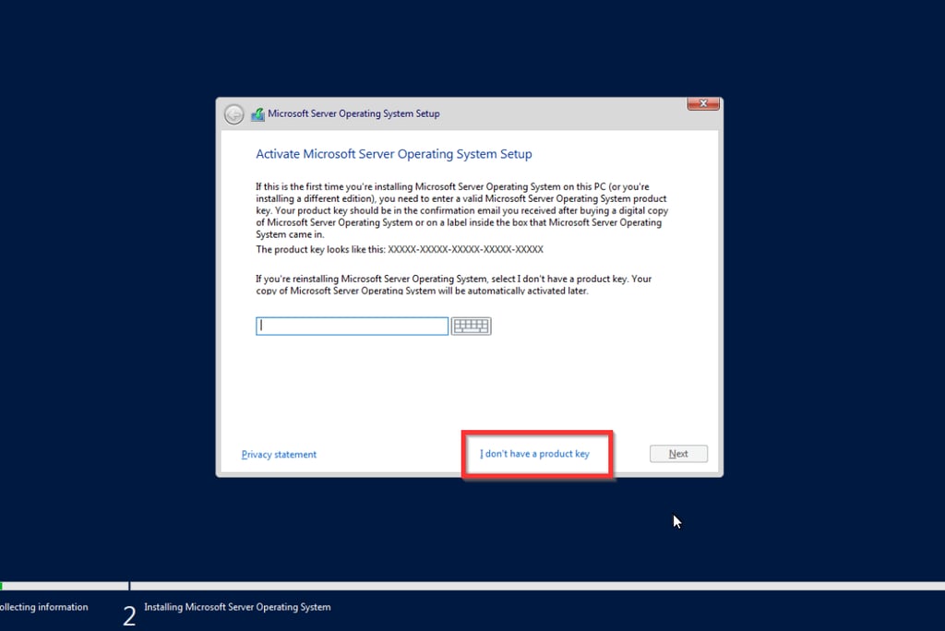This screenshot has height=631, width=945.
Task: Close the Microsoft Server setup dialog
Action: coord(702,103)
